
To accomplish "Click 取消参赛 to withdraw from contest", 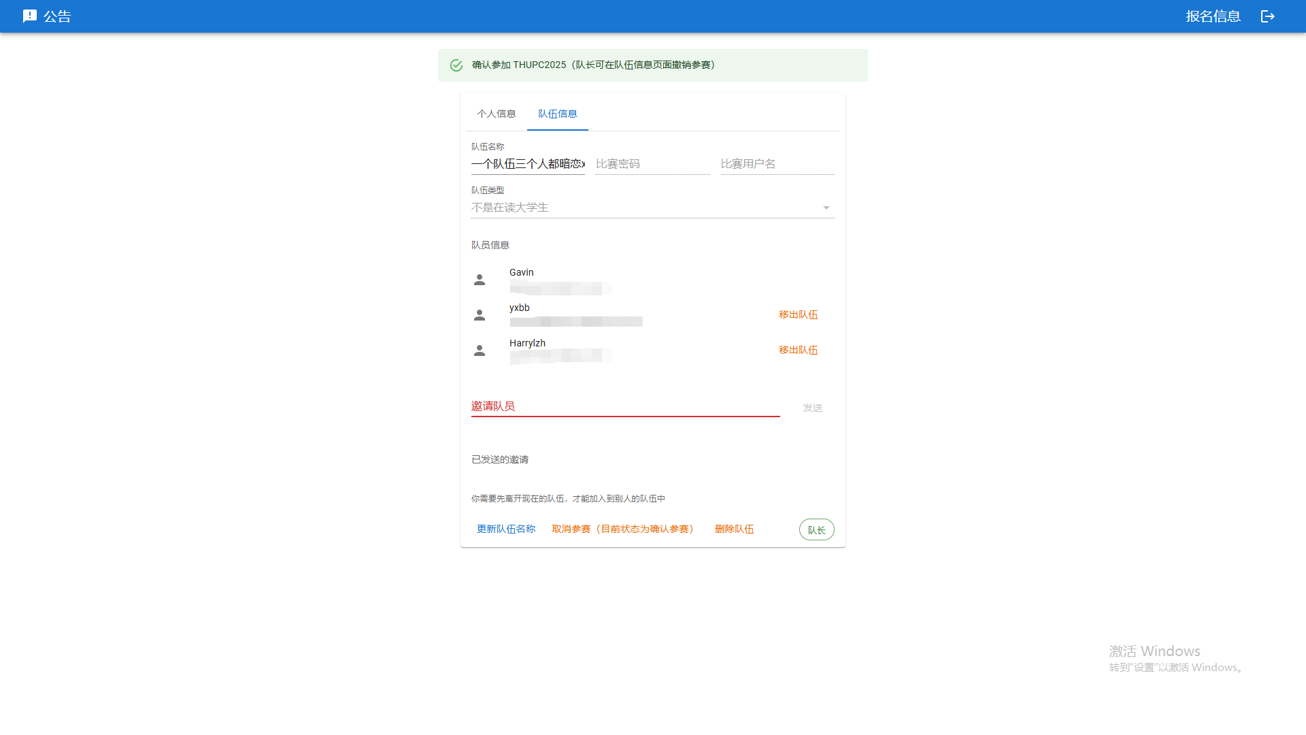I will [623, 529].
